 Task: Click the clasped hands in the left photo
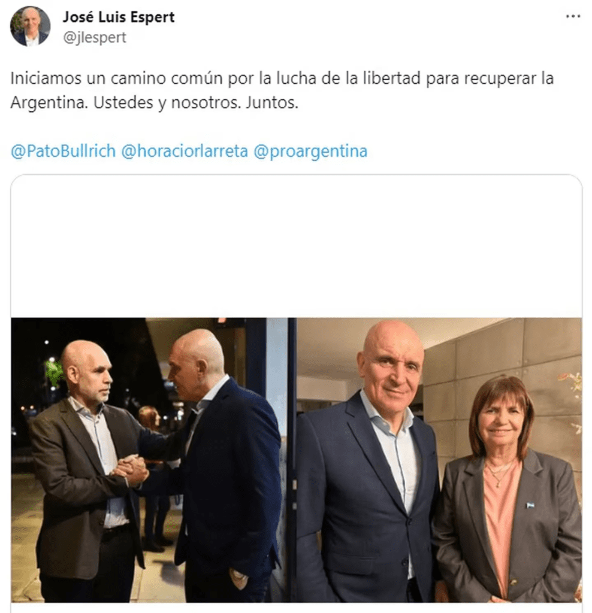129,470
